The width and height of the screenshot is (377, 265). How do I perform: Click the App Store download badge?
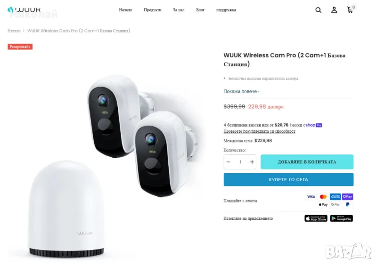coord(316,218)
